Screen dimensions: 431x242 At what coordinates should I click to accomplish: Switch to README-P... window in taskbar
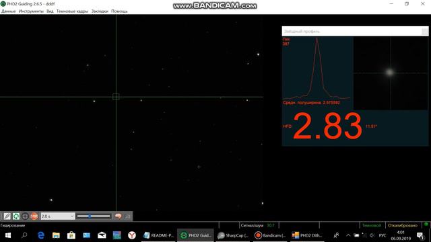coord(159,235)
